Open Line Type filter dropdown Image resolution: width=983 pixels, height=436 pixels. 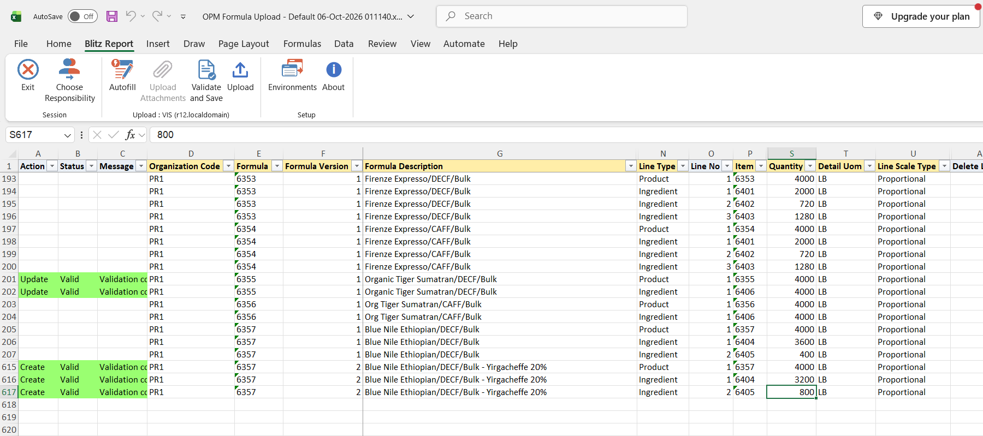click(683, 166)
